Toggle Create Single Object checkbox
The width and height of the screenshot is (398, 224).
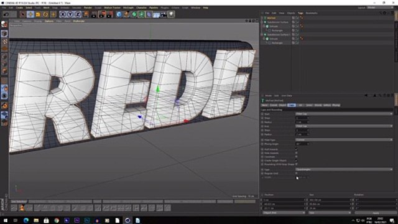click(297, 161)
